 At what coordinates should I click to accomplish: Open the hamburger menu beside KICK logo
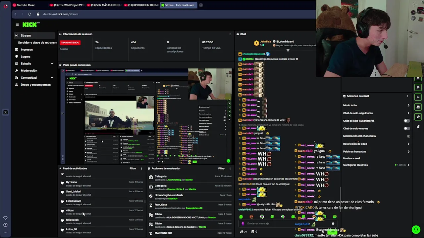click(x=17, y=25)
